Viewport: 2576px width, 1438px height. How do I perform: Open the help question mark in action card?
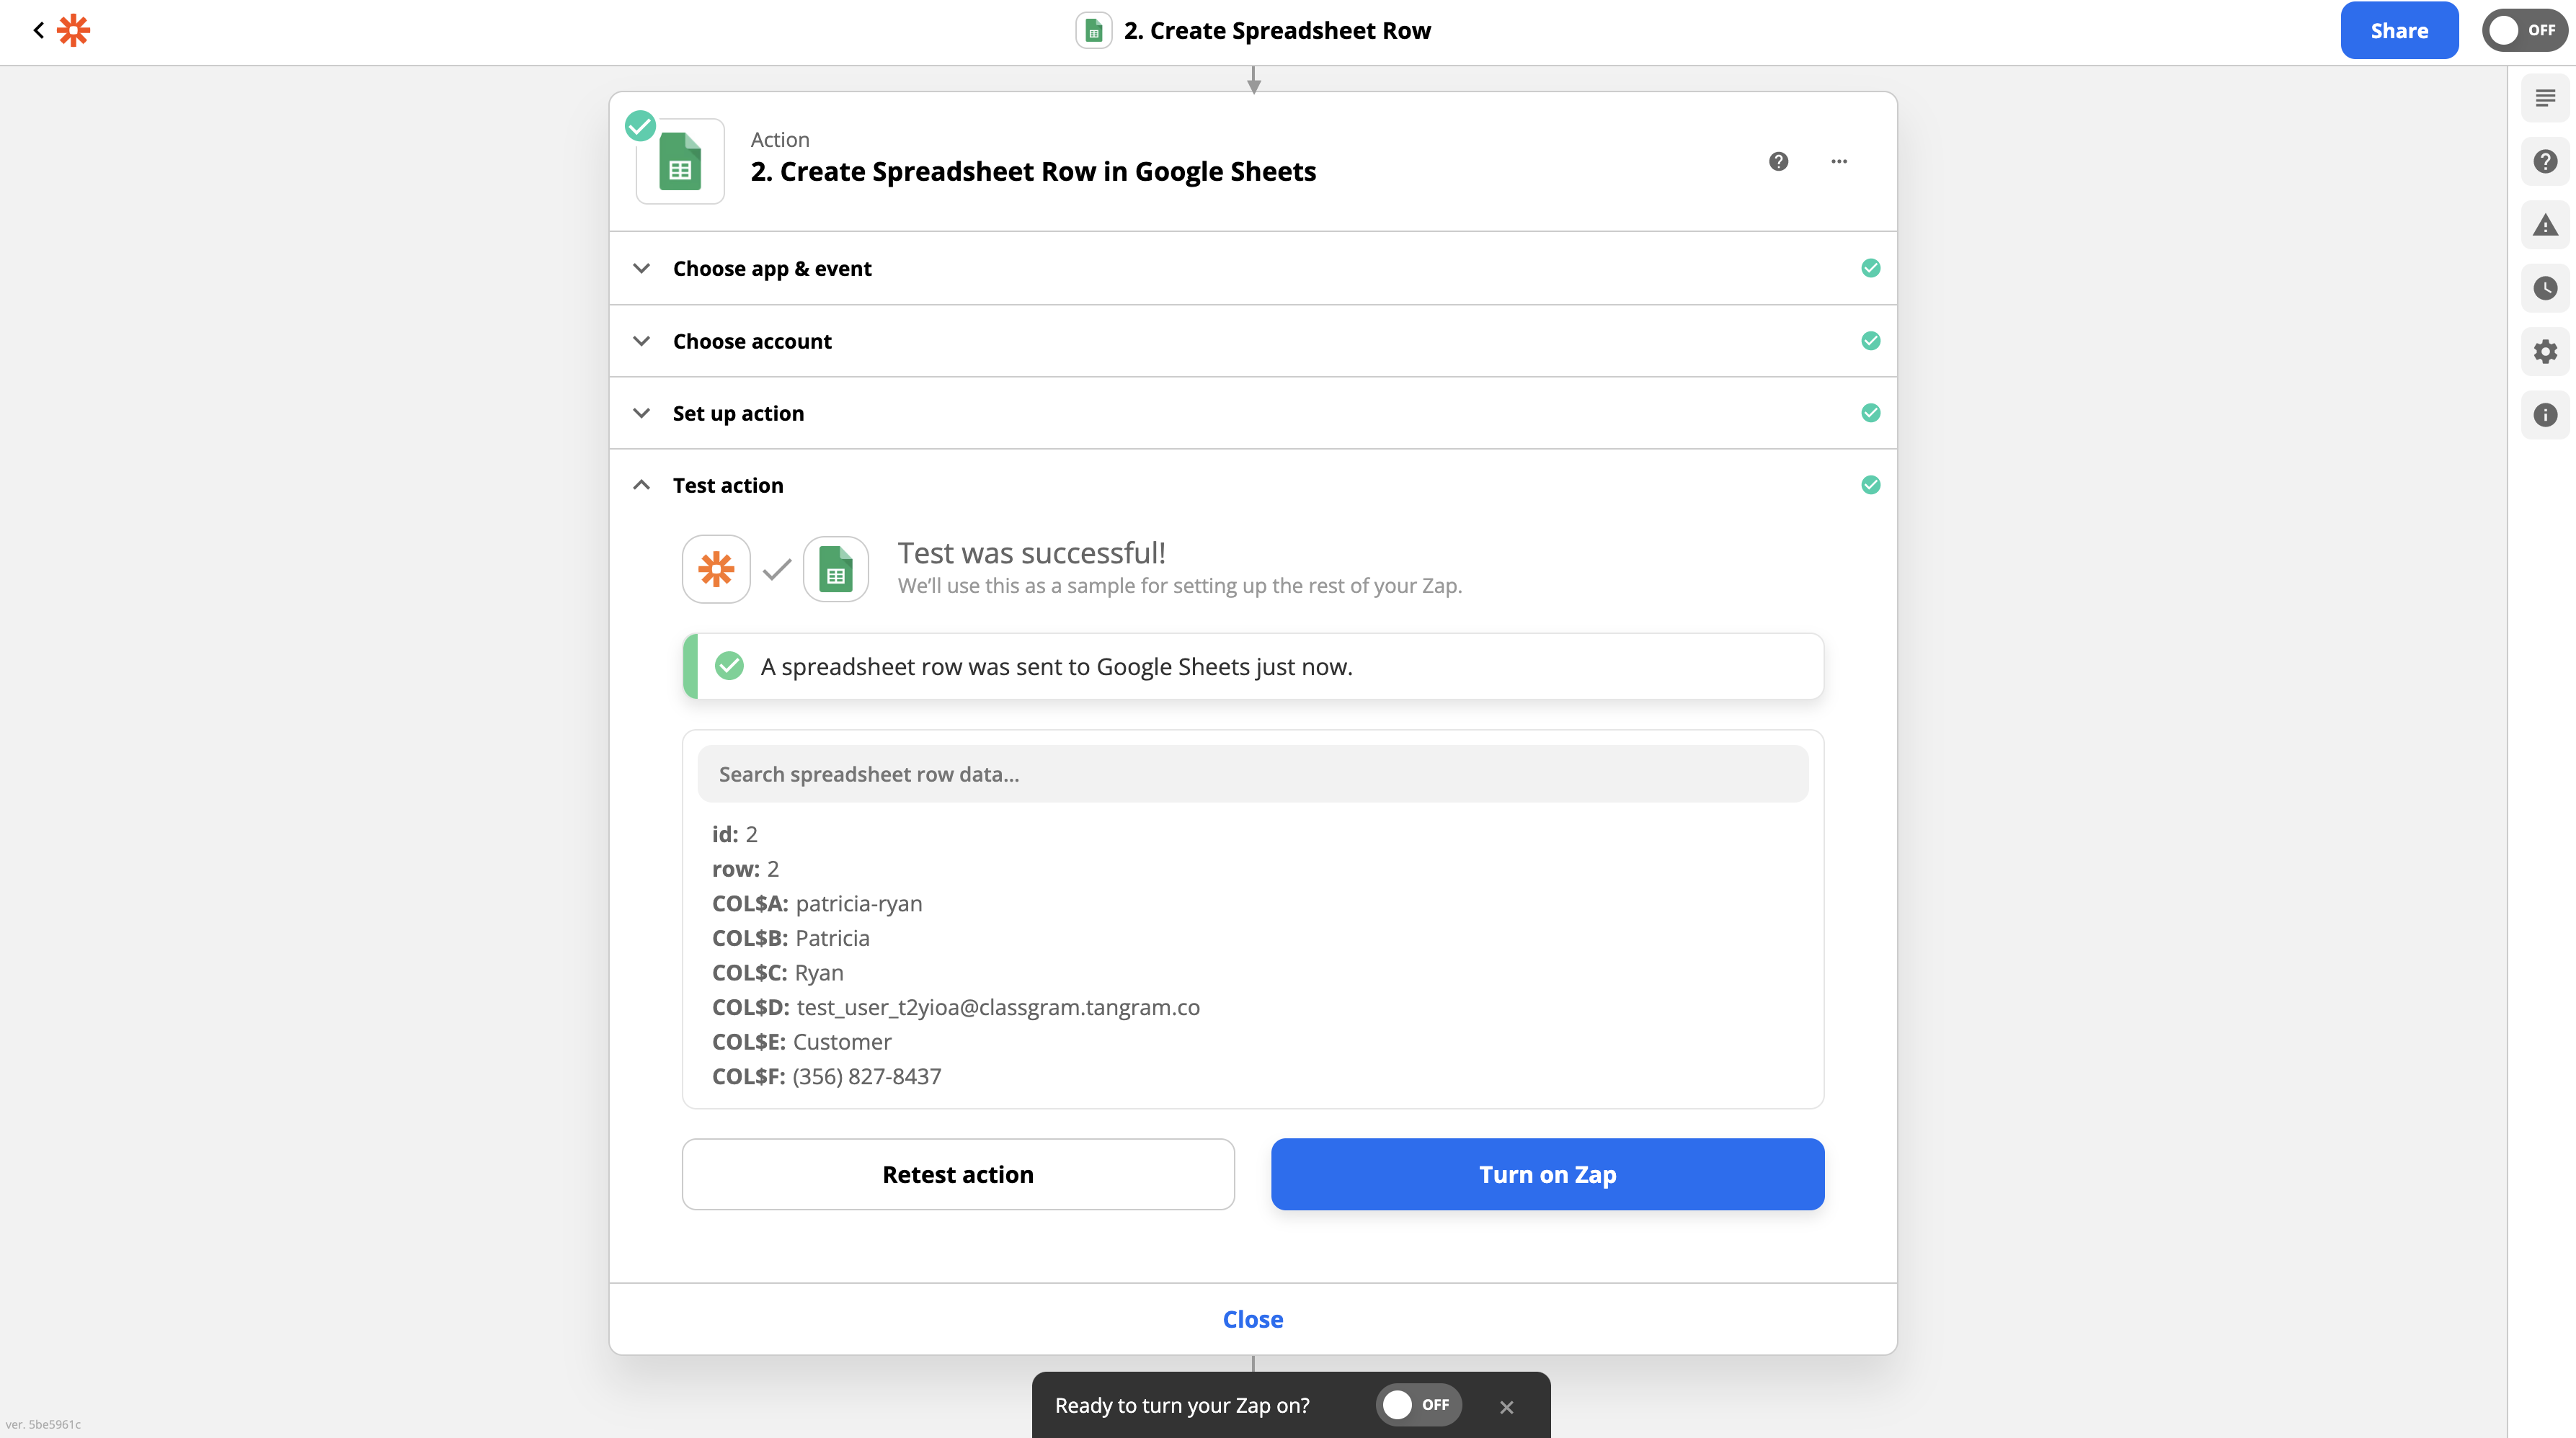[1778, 161]
